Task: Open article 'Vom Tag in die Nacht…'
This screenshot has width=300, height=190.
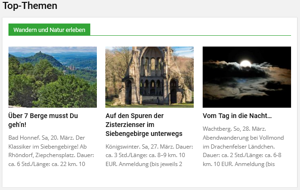Action: pos(237,116)
